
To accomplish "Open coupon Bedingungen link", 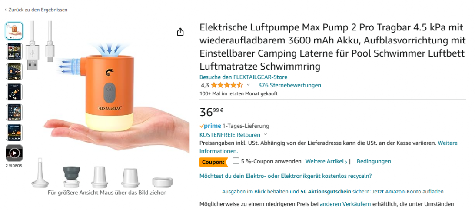I will point(374,161).
